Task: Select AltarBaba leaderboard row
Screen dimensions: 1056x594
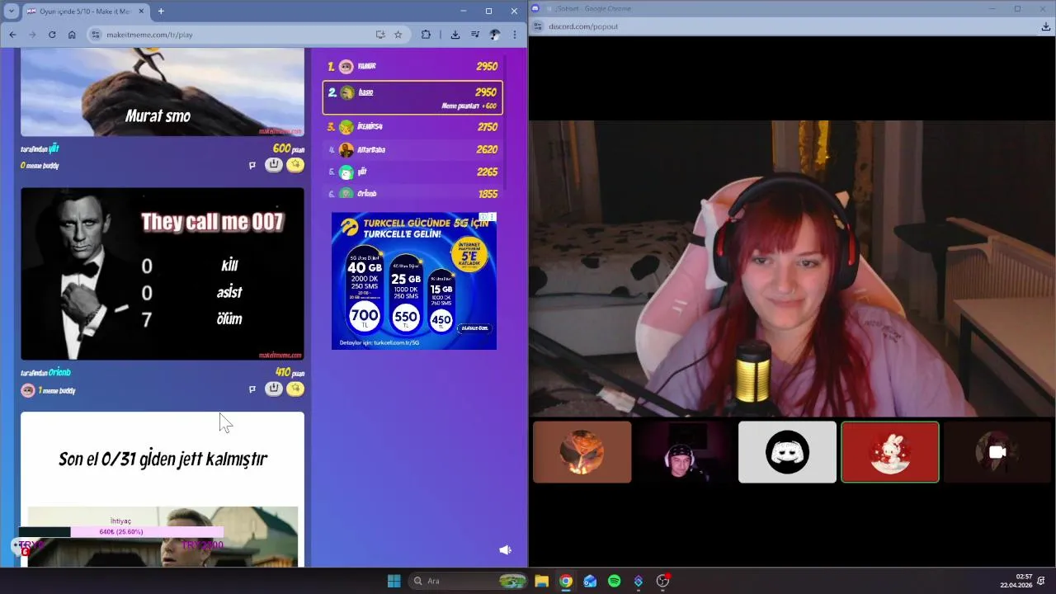Action: (x=412, y=149)
